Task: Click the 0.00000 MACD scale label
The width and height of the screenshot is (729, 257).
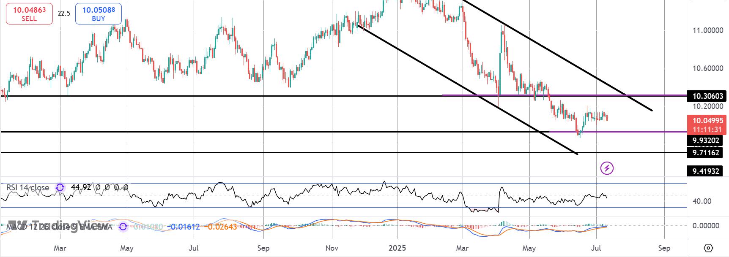Action: [x=706, y=226]
